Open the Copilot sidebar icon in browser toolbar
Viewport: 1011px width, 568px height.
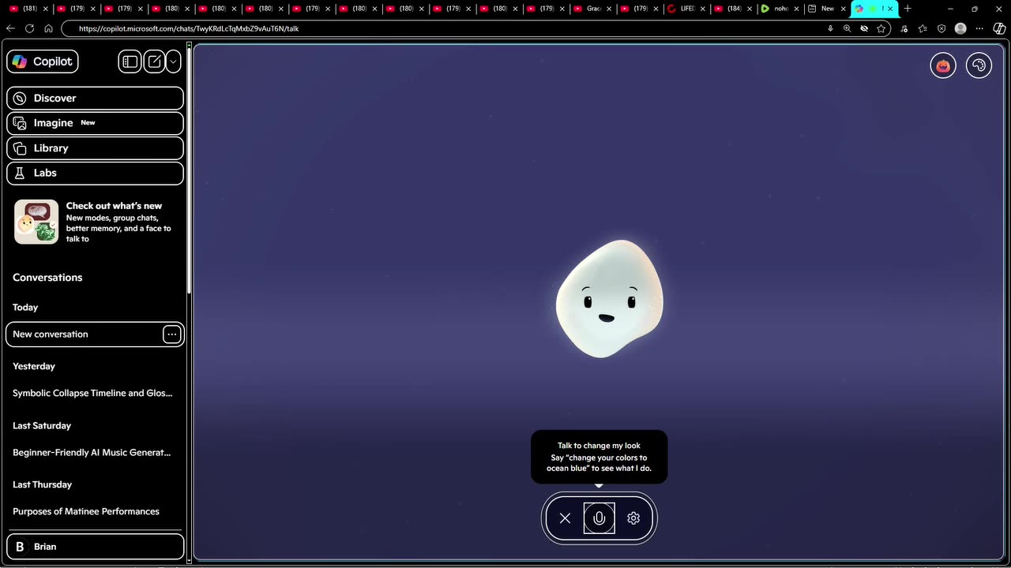[x=999, y=28]
